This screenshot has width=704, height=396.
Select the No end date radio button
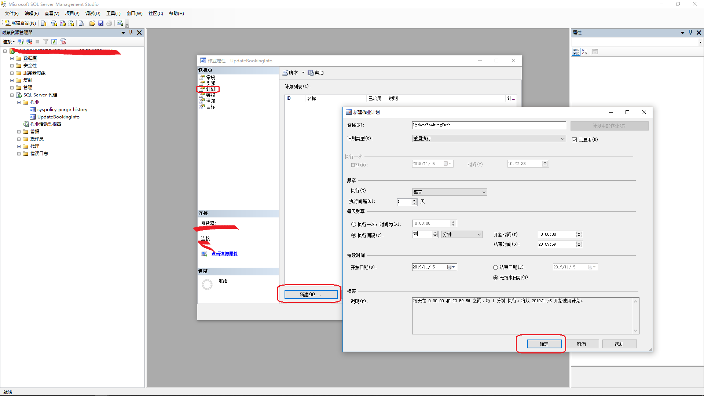tap(495, 278)
